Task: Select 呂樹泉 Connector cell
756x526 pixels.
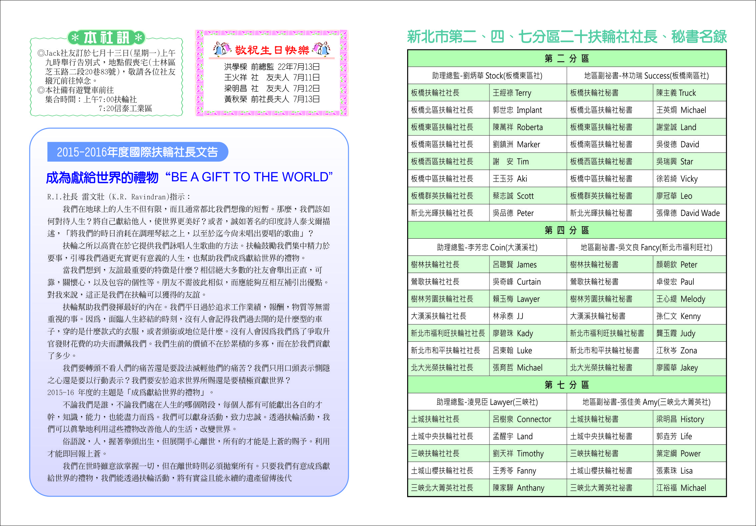Action: pos(528,419)
